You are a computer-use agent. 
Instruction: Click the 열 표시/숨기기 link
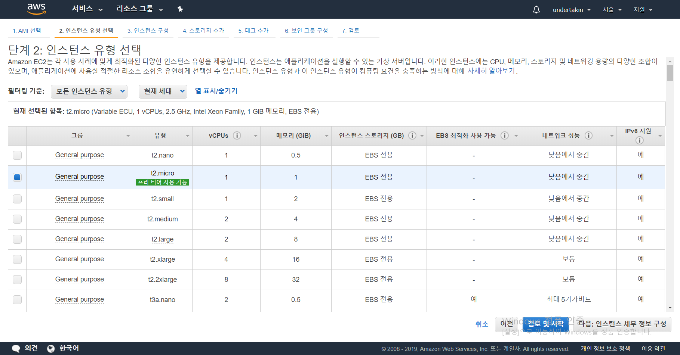216,91
